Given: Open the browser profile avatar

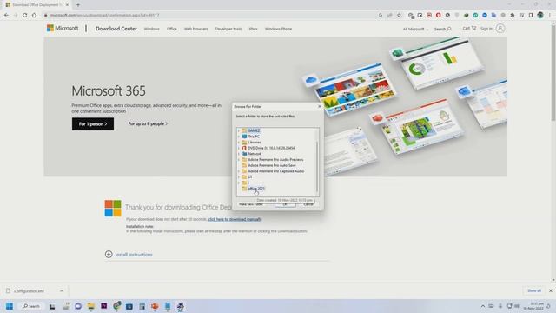Looking at the screenshot, I should 540,15.
